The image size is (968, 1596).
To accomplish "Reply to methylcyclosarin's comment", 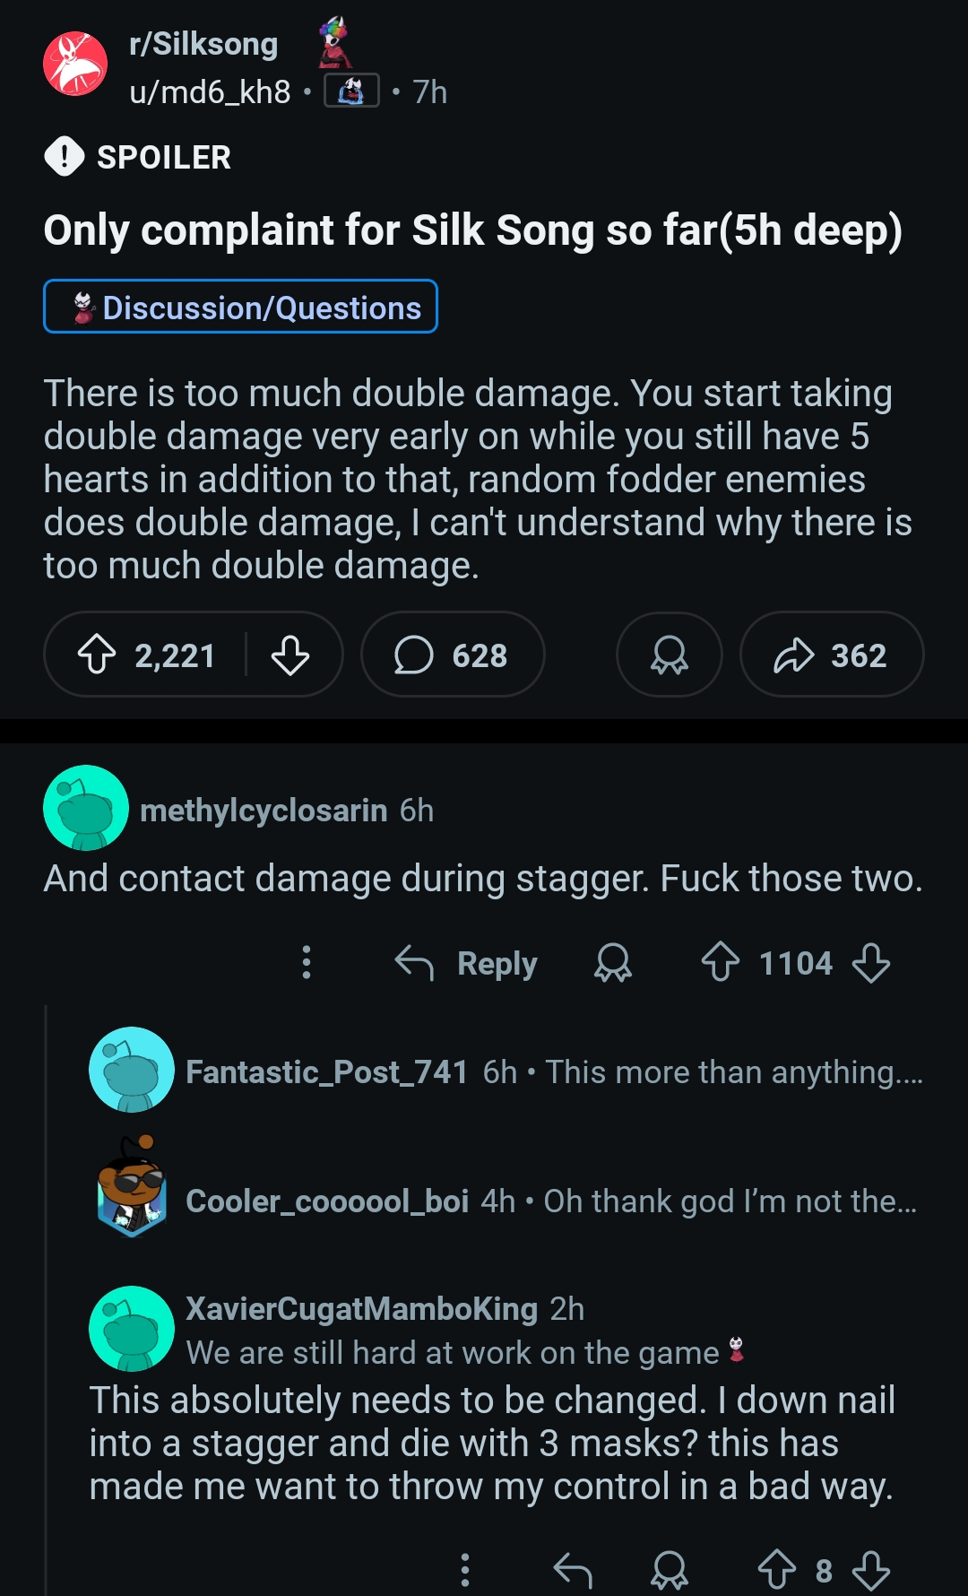I will [467, 963].
